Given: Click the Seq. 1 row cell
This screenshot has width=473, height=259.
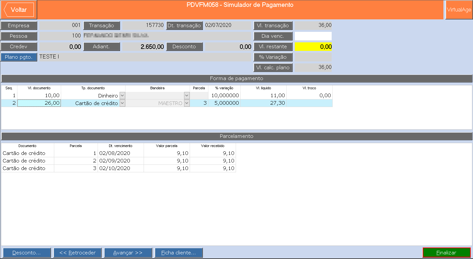Looking at the screenshot, I should coord(9,96).
